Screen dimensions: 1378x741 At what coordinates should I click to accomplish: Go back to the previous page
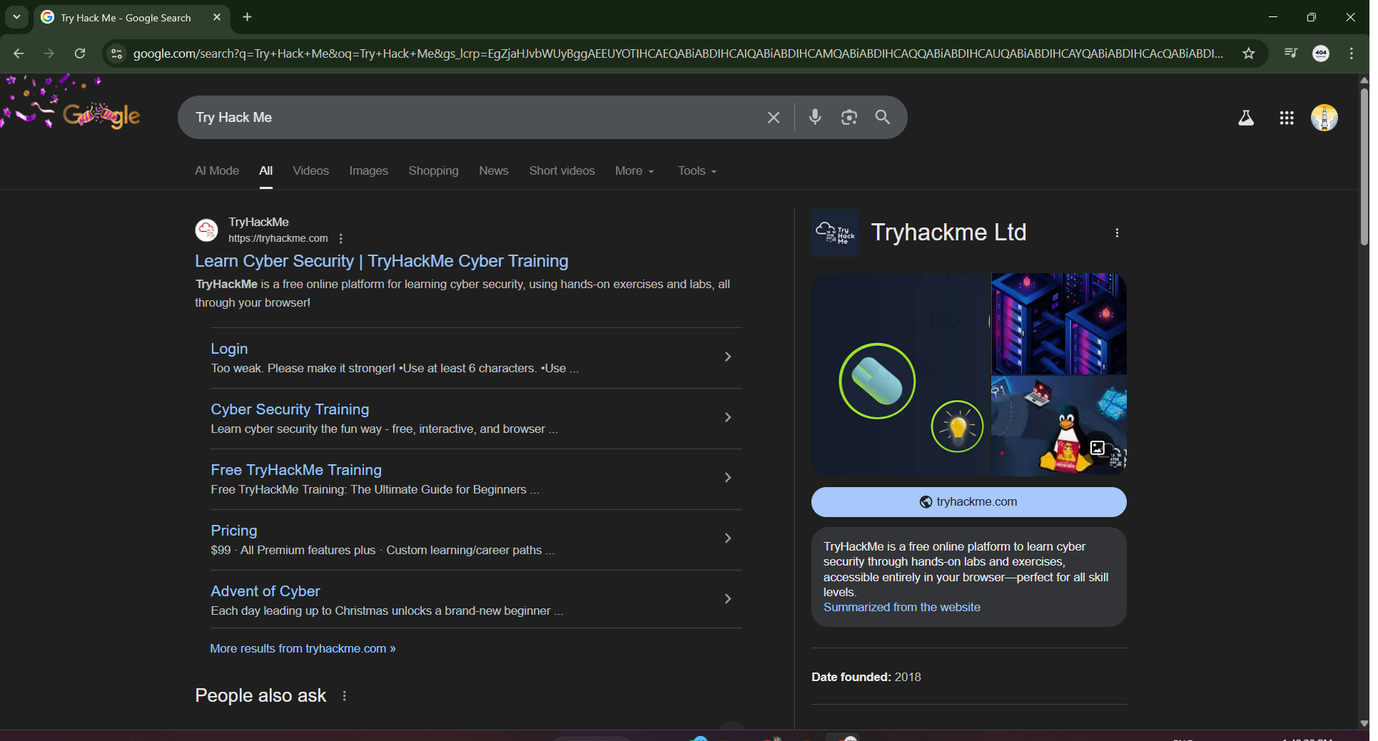coord(19,53)
